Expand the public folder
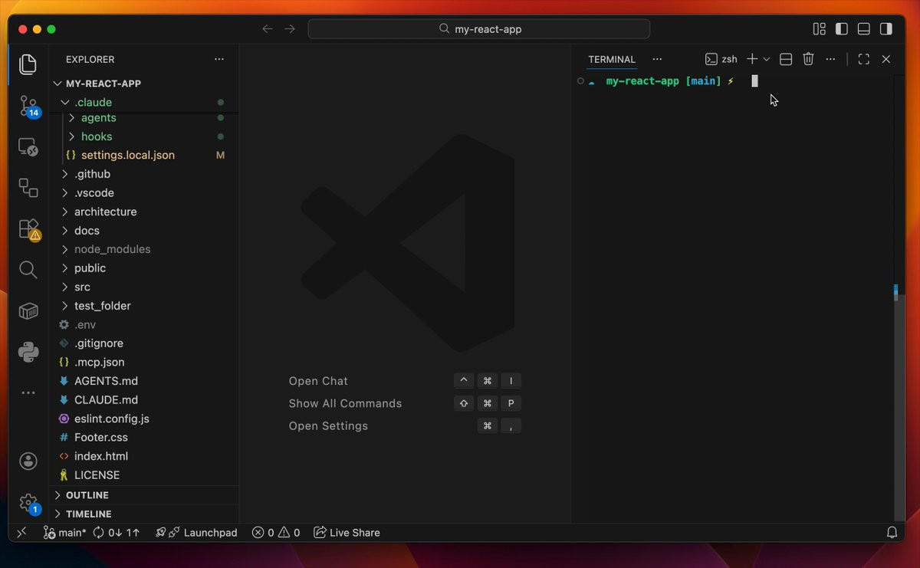Screen dimensions: 920x568 (144, 268)
